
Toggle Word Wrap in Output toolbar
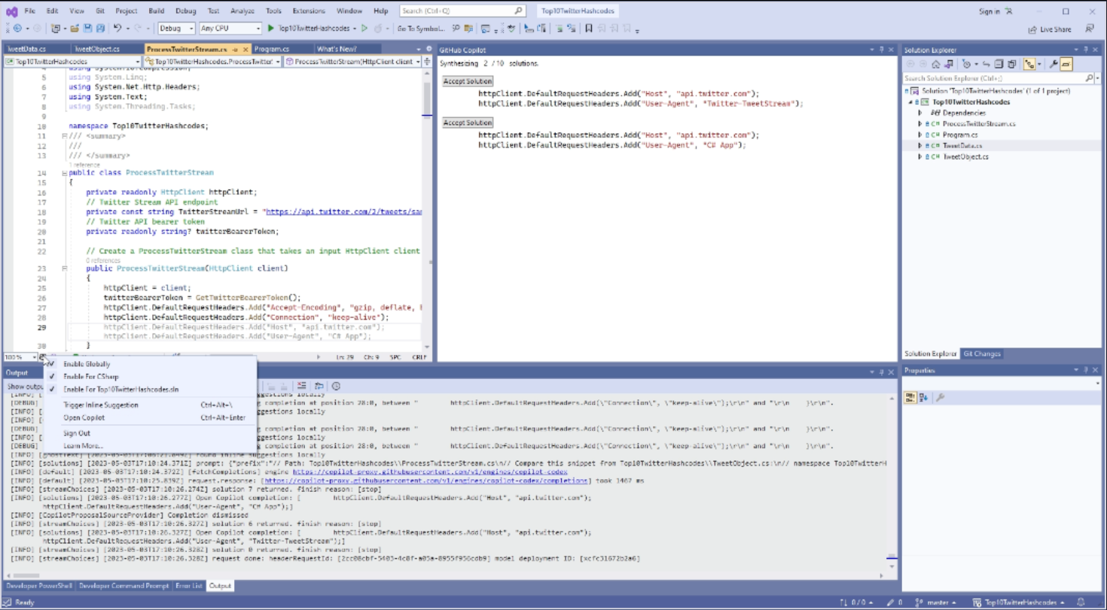(319, 386)
